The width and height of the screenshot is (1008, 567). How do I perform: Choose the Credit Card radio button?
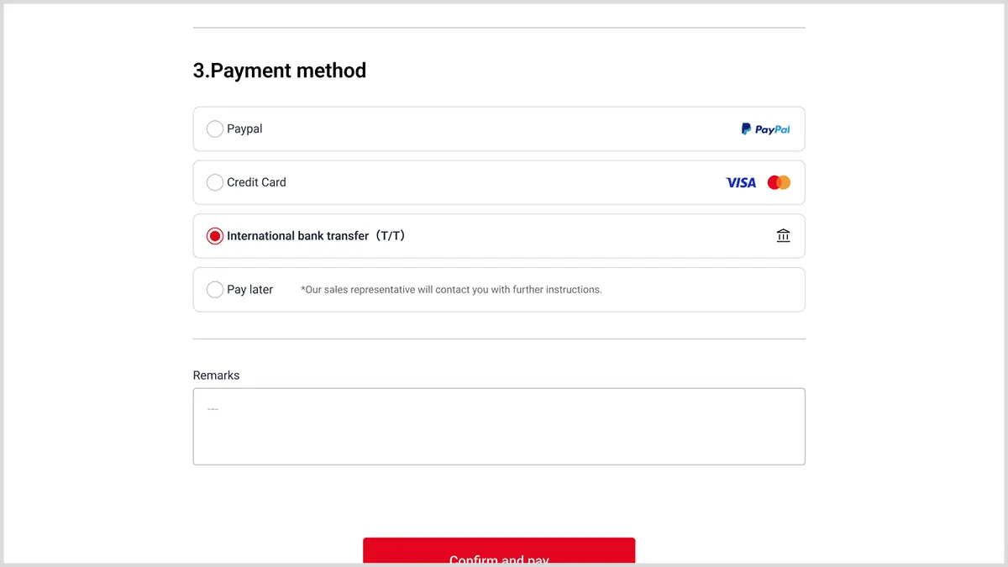click(215, 182)
